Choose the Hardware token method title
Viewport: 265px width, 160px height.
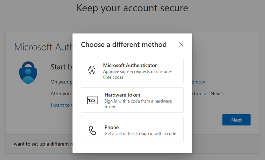122,95
